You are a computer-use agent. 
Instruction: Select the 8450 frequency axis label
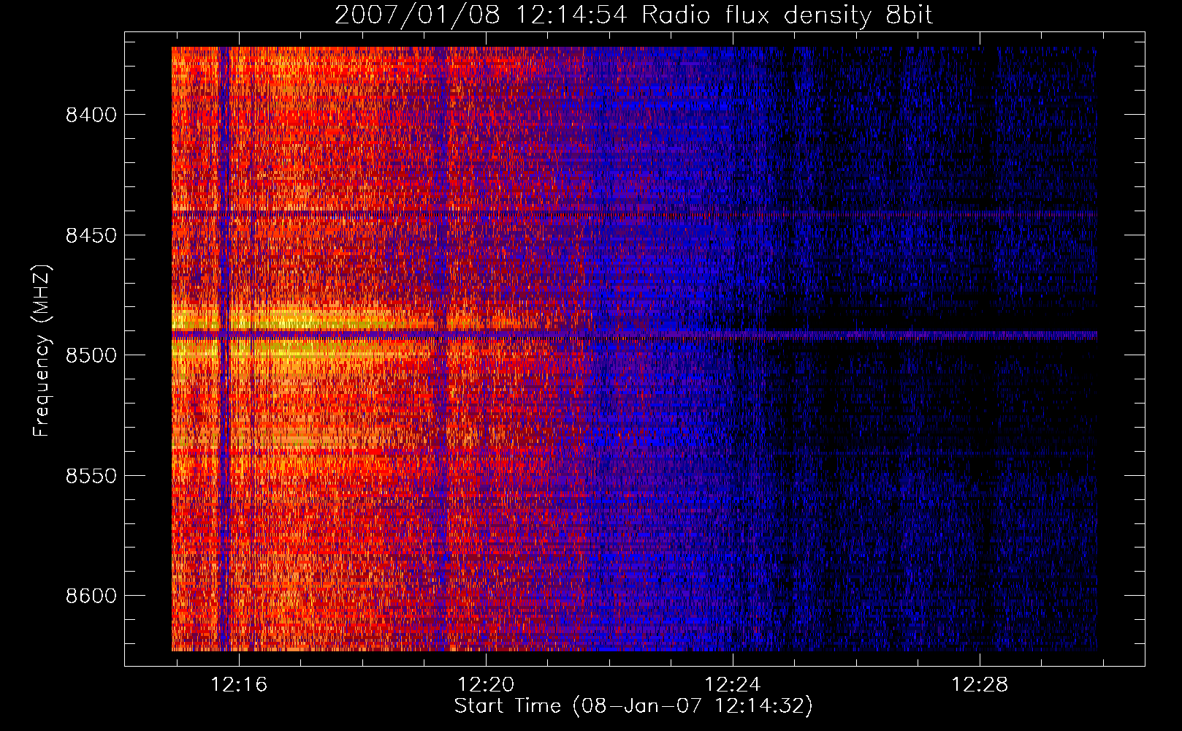91,235
